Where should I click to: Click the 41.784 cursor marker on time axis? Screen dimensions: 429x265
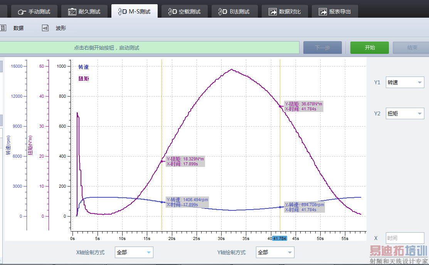[279, 238]
